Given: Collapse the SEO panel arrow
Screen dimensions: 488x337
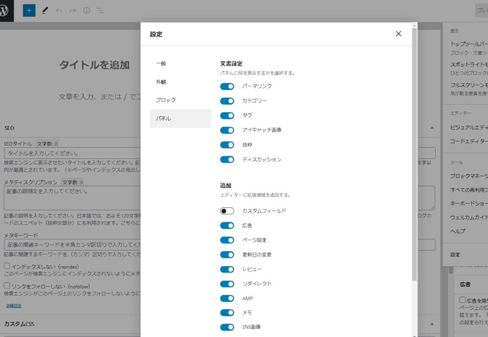Looking at the screenshot, I should click(x=432, y=128).
